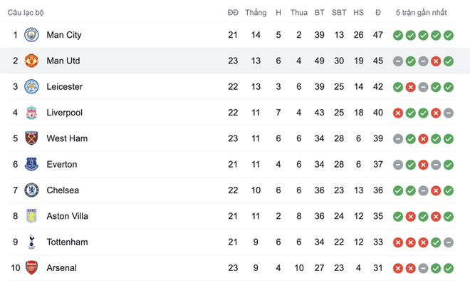Click Man City's last green win icon
Image resolution: width=470 pixels, height=281 pixels.
coord(449,36)
